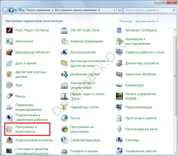
Task: Click the refresh button beside address bar
Action: [119, 10]
